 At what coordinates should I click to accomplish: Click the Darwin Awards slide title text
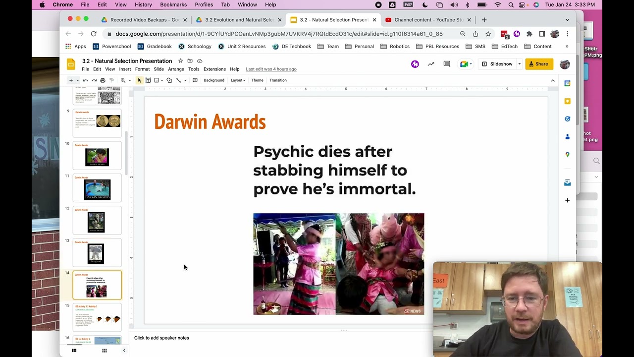point(210,122)
